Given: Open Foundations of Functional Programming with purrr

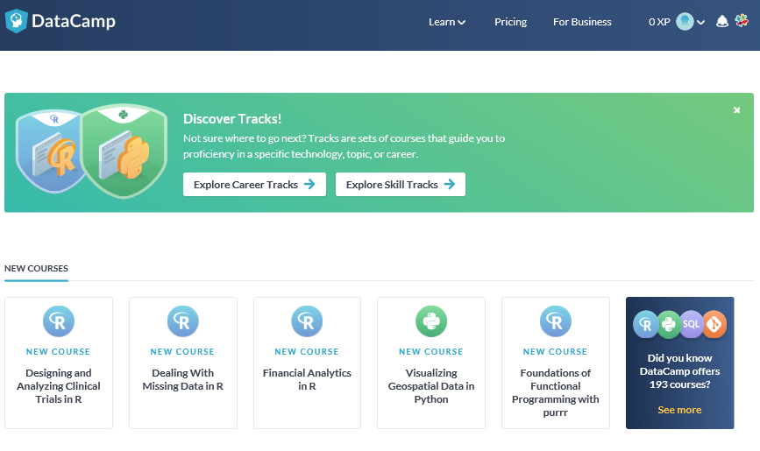Looking at the screenshot, I should (x=556, y=392).
